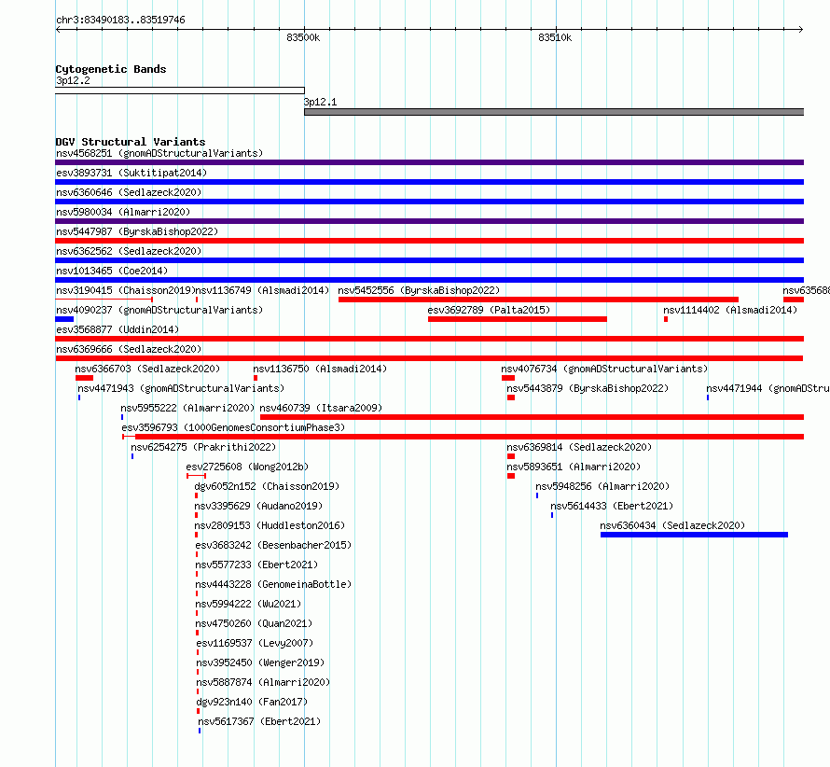Select nsv6362562 Sedlazeck2020 label
830x767 pixels.
tap(129, 252)
